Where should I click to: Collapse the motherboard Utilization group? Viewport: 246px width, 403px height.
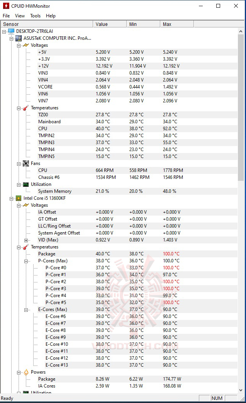(x=19, y=185)
